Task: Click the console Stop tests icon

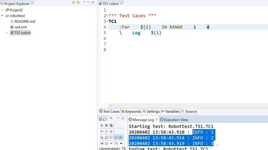Action: tap(111, 132)
